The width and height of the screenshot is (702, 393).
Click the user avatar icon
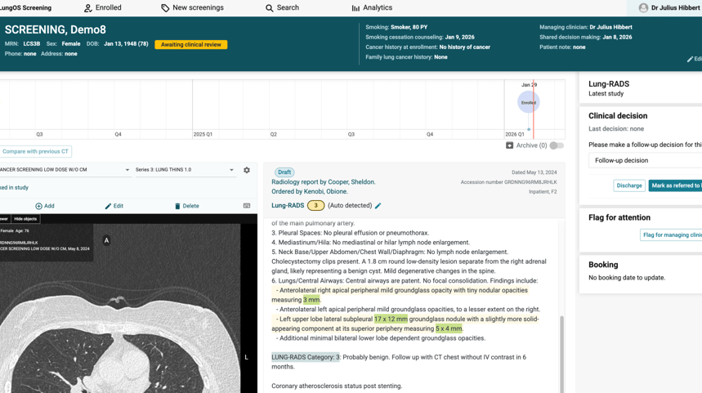(643, 7)
